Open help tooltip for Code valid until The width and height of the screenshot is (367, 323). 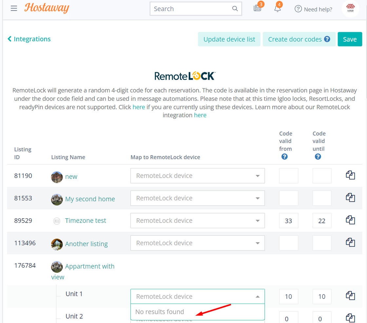318,157
